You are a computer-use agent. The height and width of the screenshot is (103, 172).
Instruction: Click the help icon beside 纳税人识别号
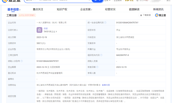click(x=21, y=61)
